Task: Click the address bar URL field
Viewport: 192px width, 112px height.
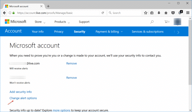Action: (x=58, y=13)
